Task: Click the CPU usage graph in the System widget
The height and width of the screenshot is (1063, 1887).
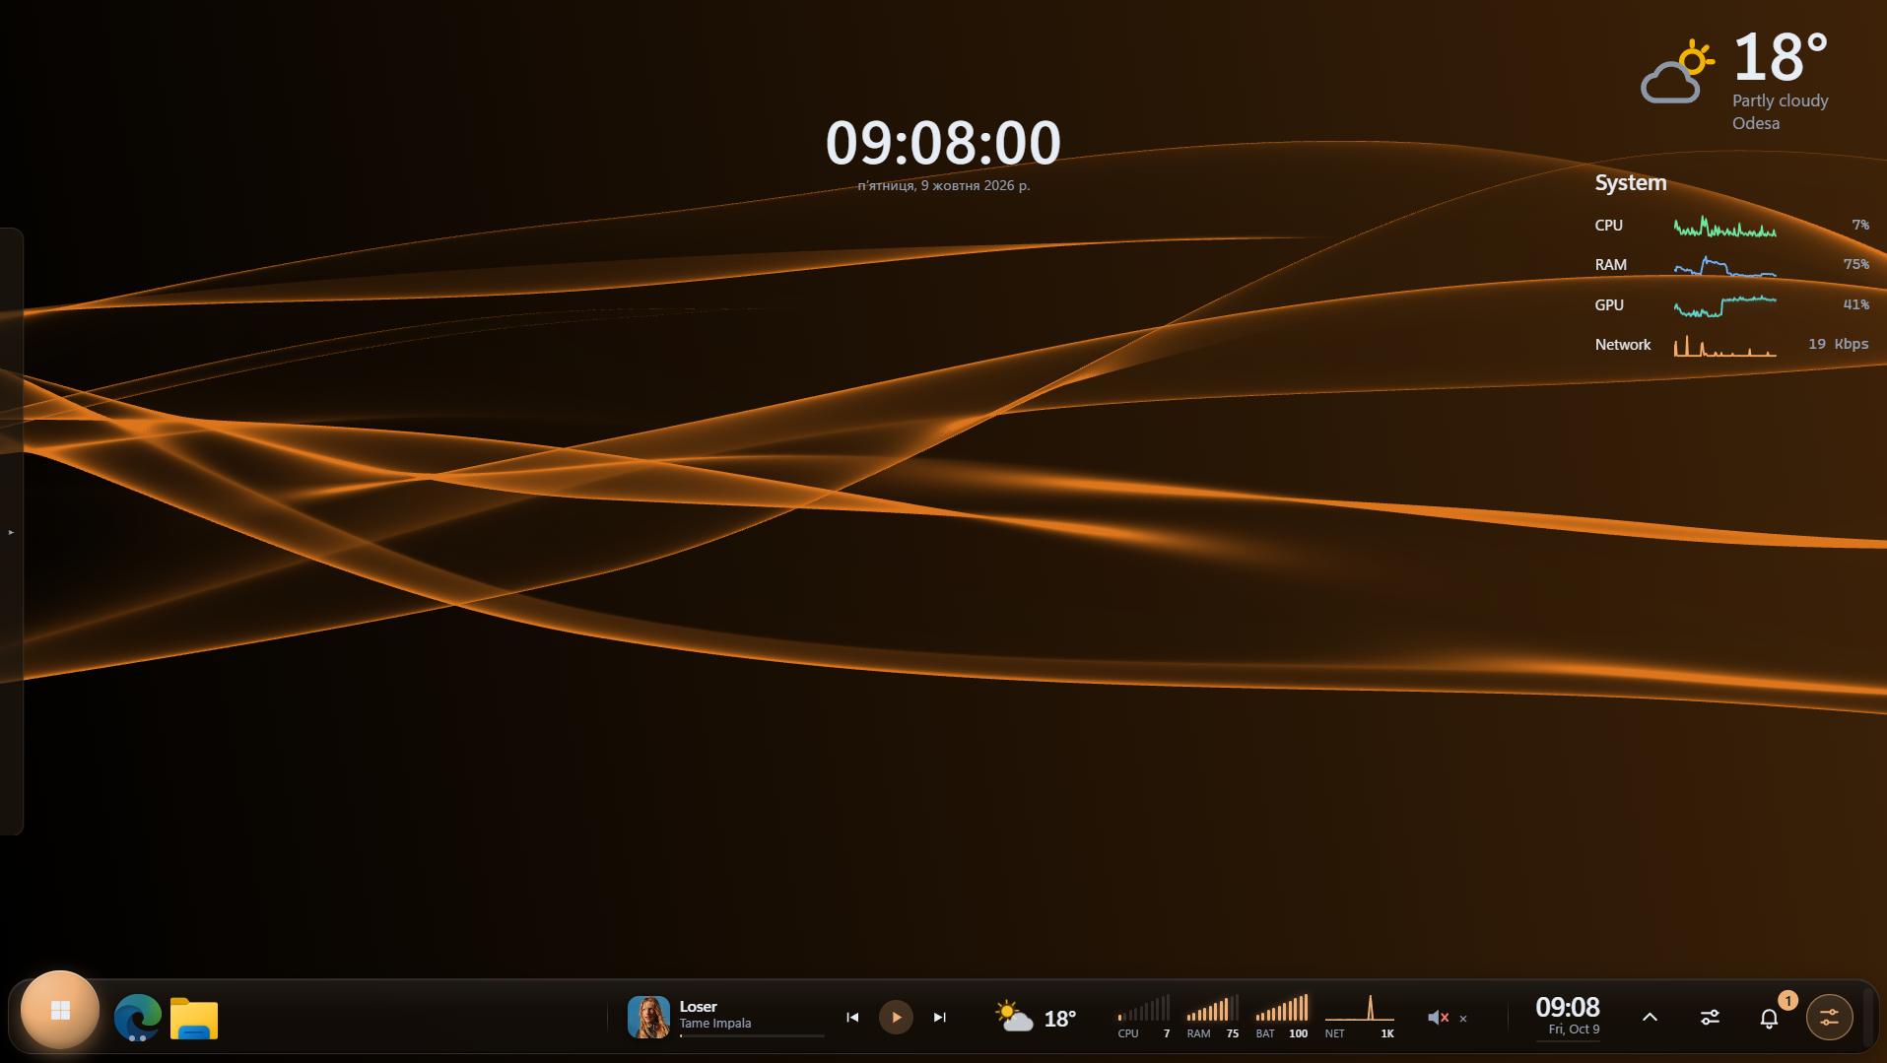Action: coord(1725,226)
